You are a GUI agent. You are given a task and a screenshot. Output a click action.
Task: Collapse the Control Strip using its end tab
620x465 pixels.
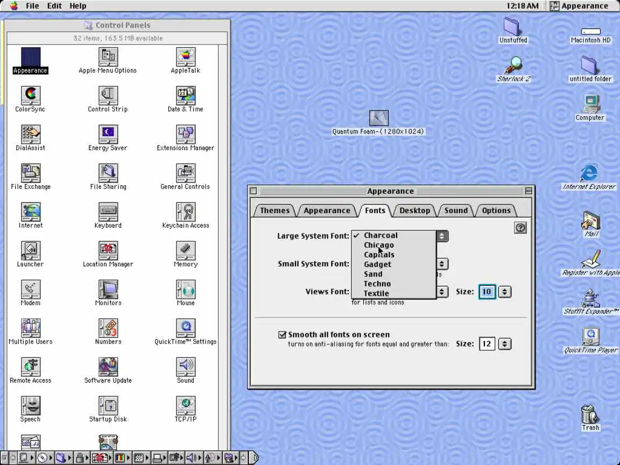point(254,458)
